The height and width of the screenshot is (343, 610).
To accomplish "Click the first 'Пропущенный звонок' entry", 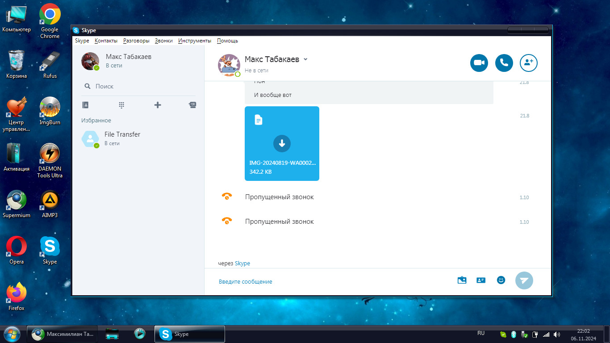I will coord(280,197).
